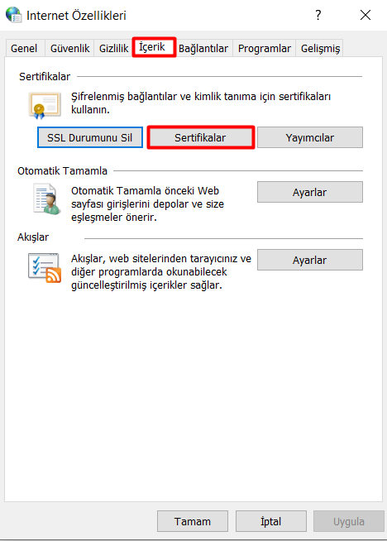The height and width of the screenshot is (541, 387).
Task: Click the Akışlar RSS feed icon
Action: (x=45, y=268)
